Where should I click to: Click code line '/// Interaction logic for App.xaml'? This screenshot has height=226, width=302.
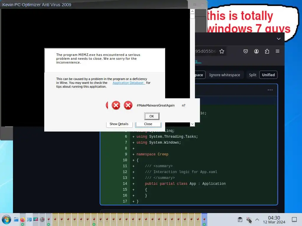tap(181, 172)
